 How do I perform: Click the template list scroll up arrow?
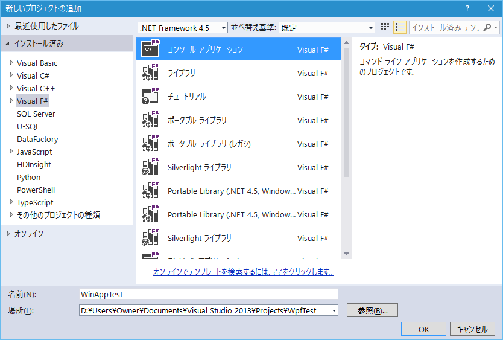[346, 43]
